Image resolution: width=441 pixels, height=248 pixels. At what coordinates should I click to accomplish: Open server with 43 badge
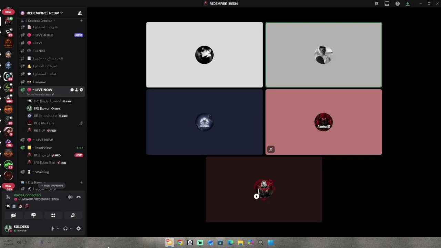8,76
